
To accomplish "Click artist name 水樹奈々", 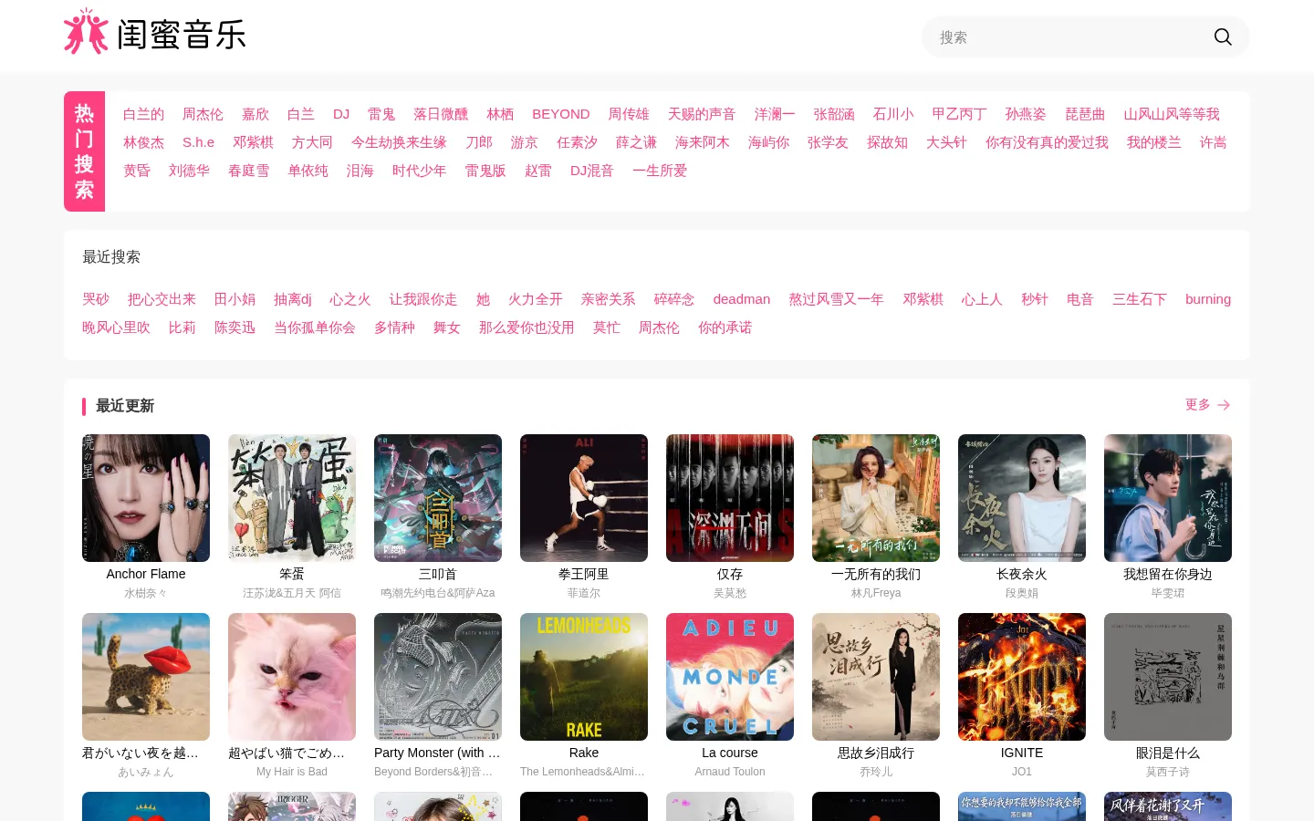I will 146,593.
